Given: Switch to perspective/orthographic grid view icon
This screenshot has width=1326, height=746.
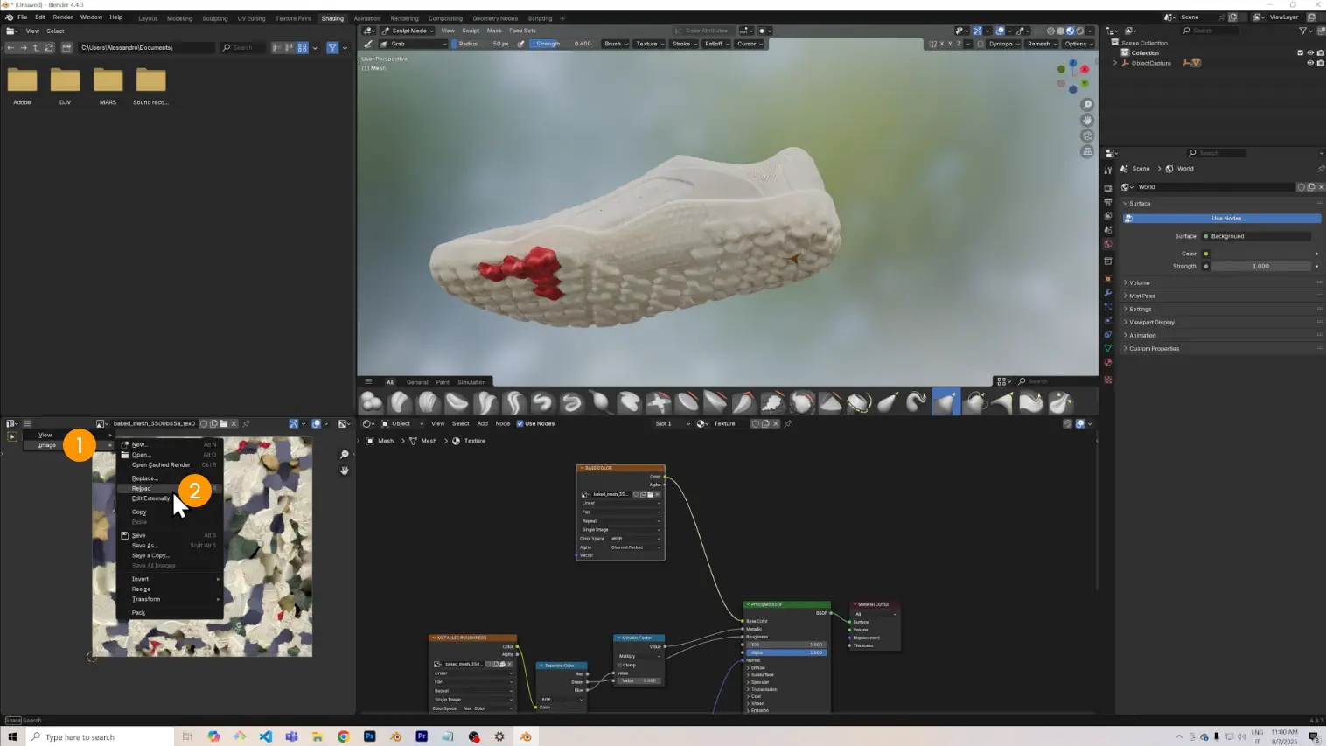Looking at the screenshot, I should tap(1087, 151).
